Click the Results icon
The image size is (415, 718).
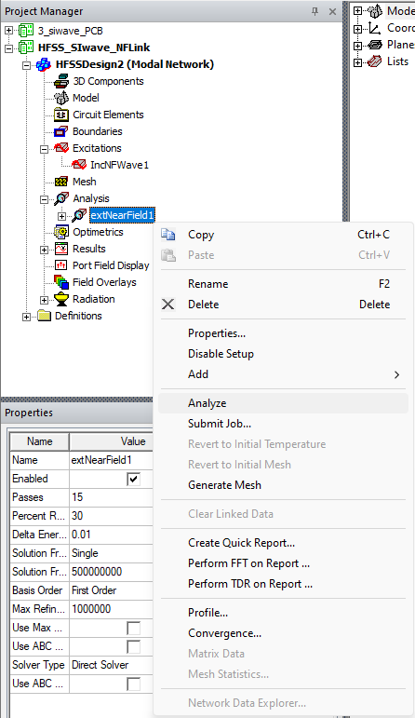(x=61, y=249)
